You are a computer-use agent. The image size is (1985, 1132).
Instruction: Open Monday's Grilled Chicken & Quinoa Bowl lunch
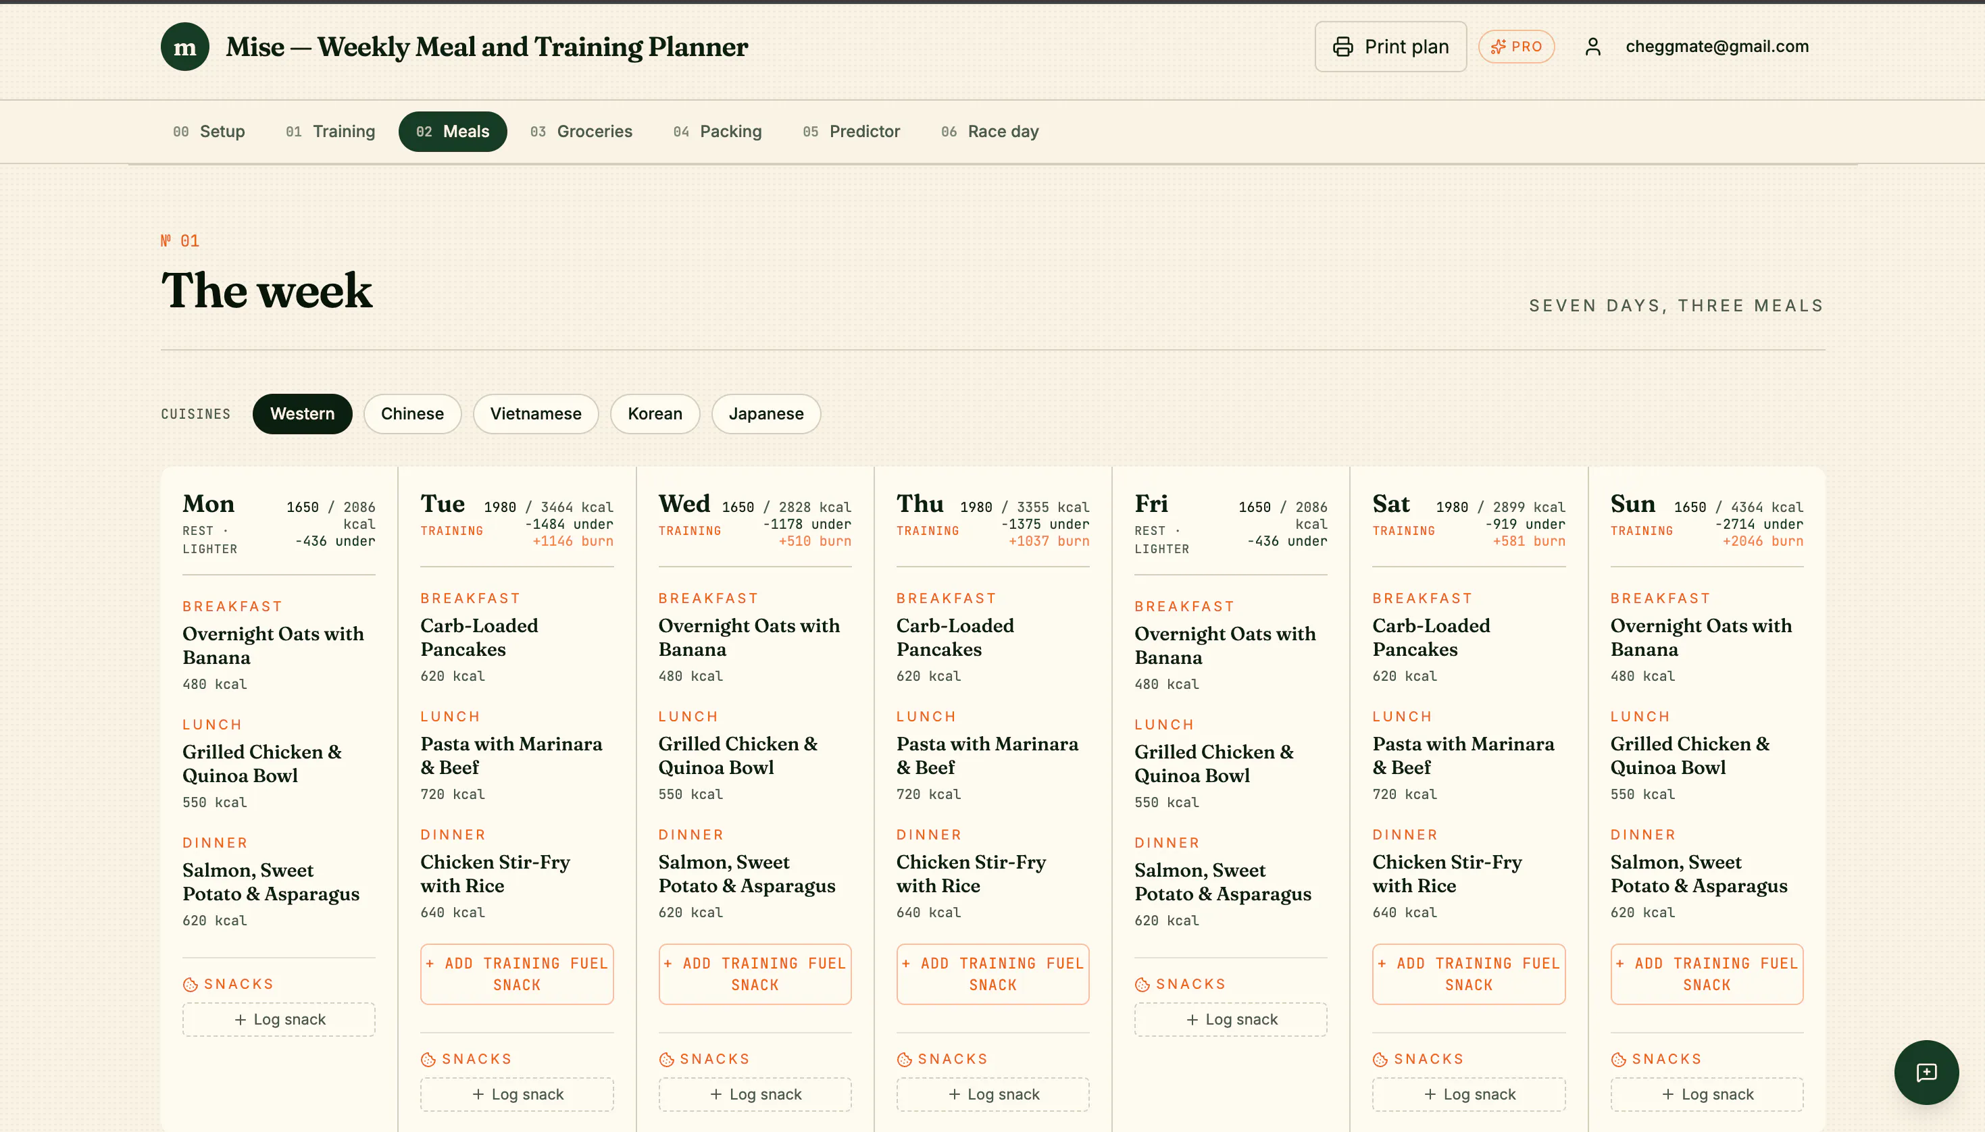tap(262, 763)
